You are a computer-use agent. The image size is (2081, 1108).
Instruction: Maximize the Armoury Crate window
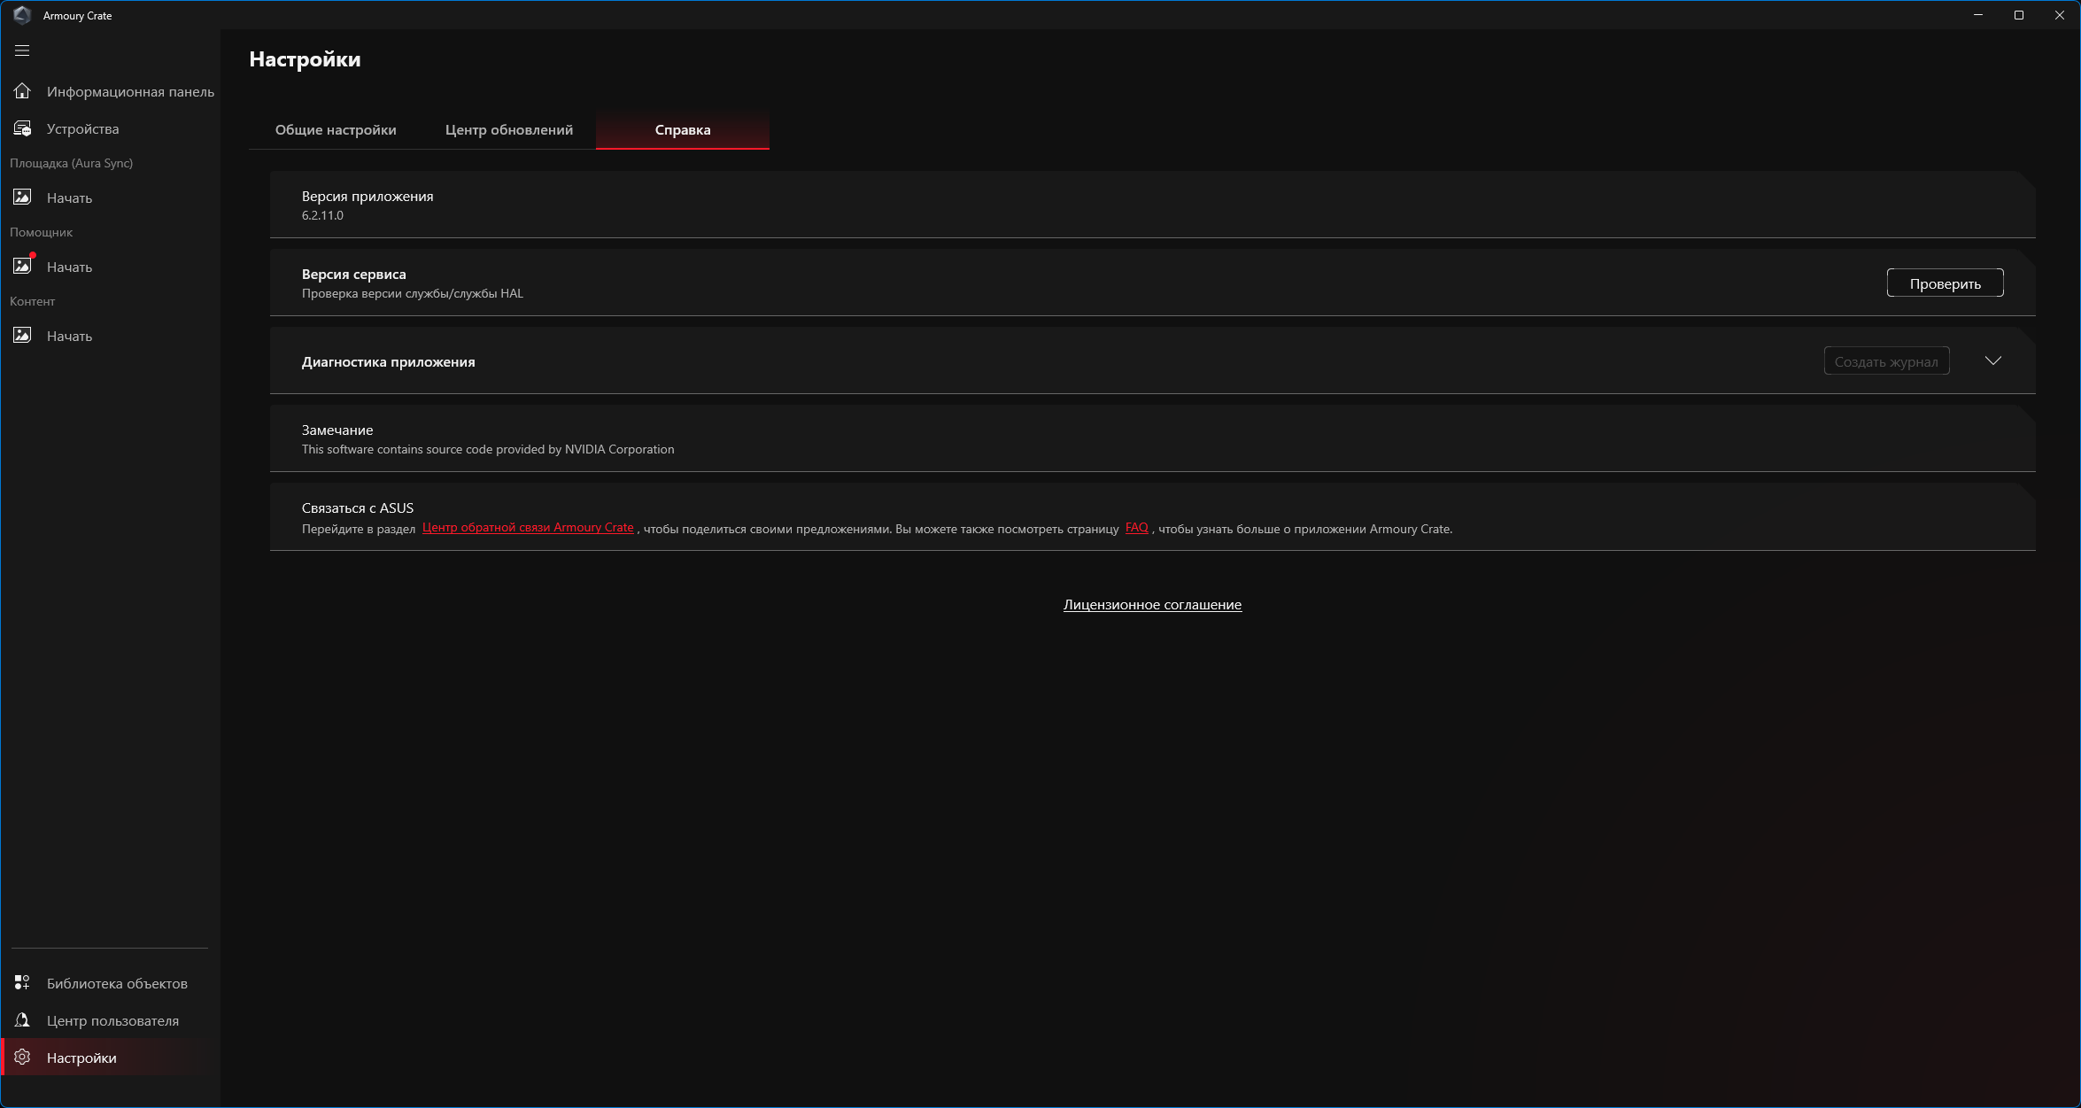2019,15
